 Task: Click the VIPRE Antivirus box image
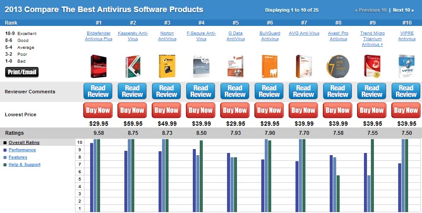(407, 66)
